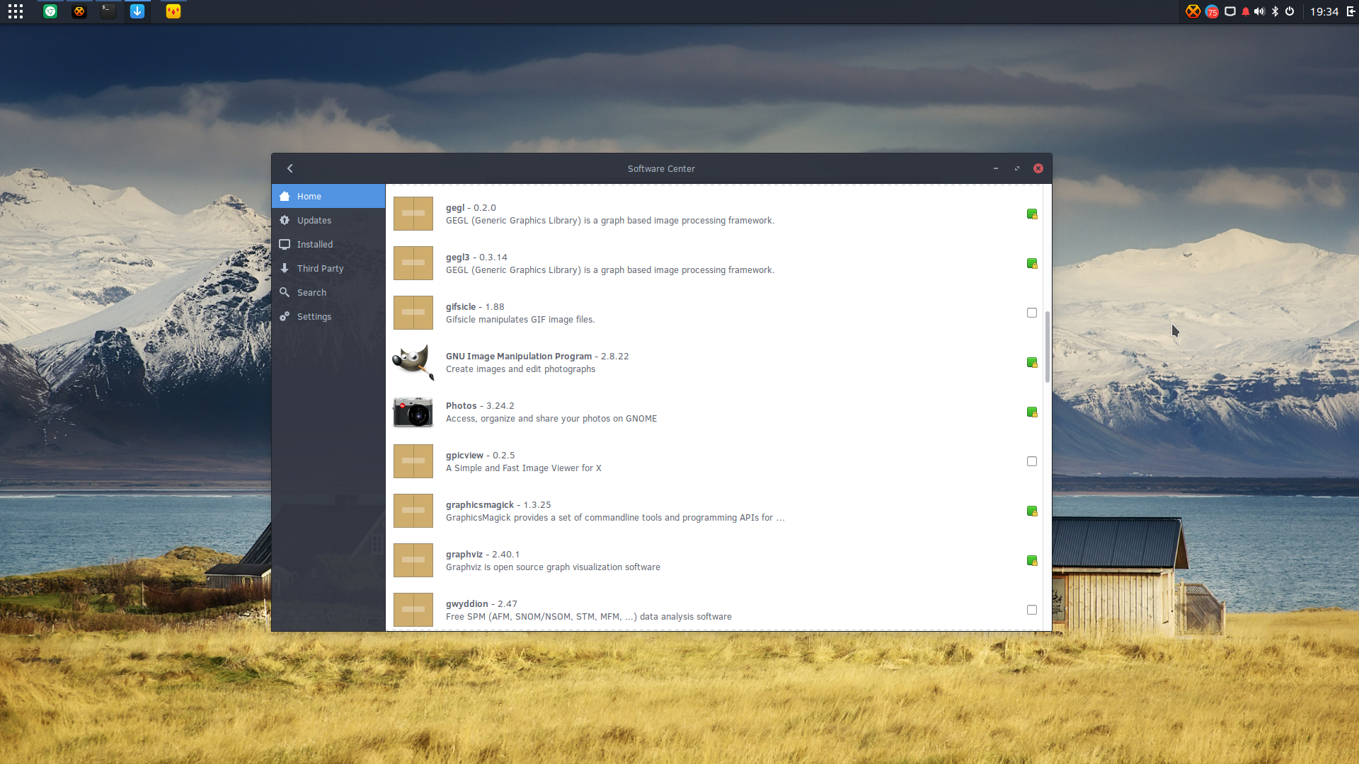This screenshot has height=764, width=1359.
Task: Click the Home house icon
Action: [285, 196]
